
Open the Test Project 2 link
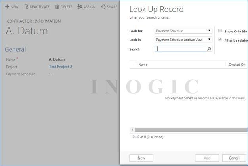coord(61,67)
